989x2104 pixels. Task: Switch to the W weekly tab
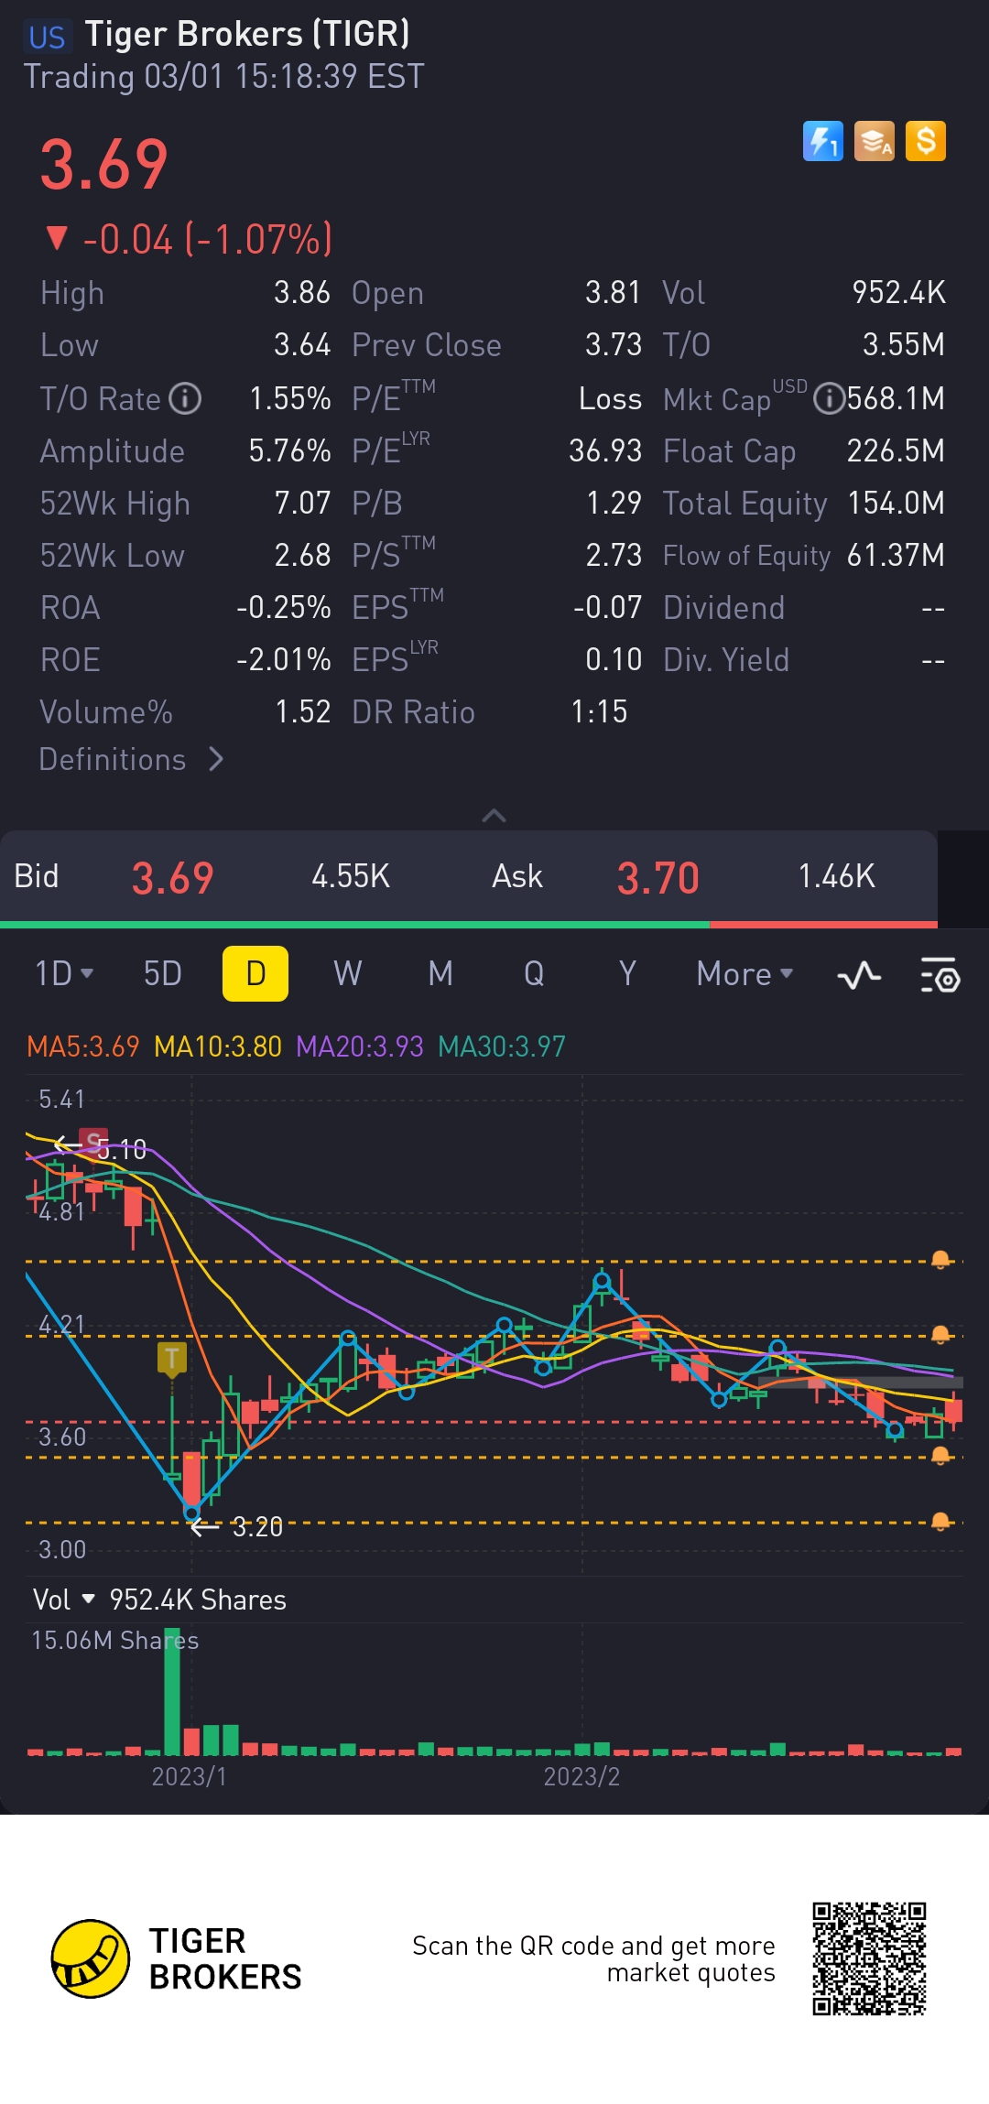pos(348,973)
